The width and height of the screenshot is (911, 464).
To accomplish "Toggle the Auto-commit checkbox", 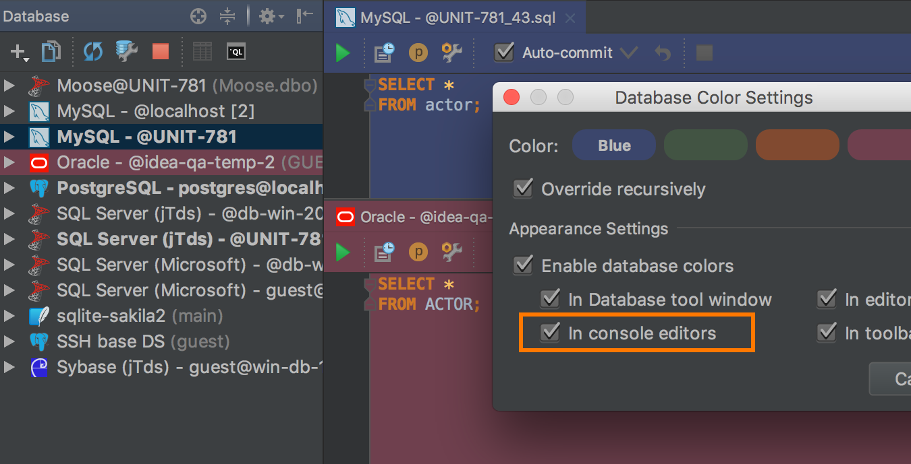I will [x=504, y=52].
